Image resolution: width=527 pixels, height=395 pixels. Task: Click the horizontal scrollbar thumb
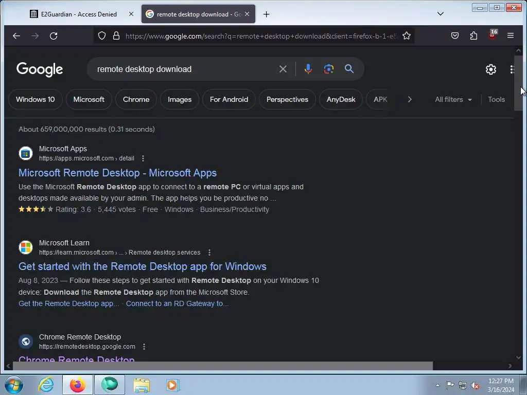click(222, 366)
